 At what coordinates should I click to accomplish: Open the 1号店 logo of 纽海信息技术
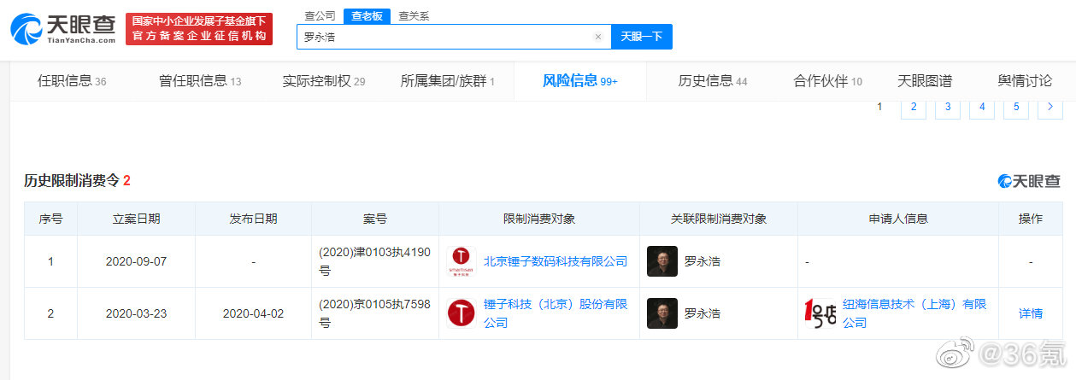820,313
